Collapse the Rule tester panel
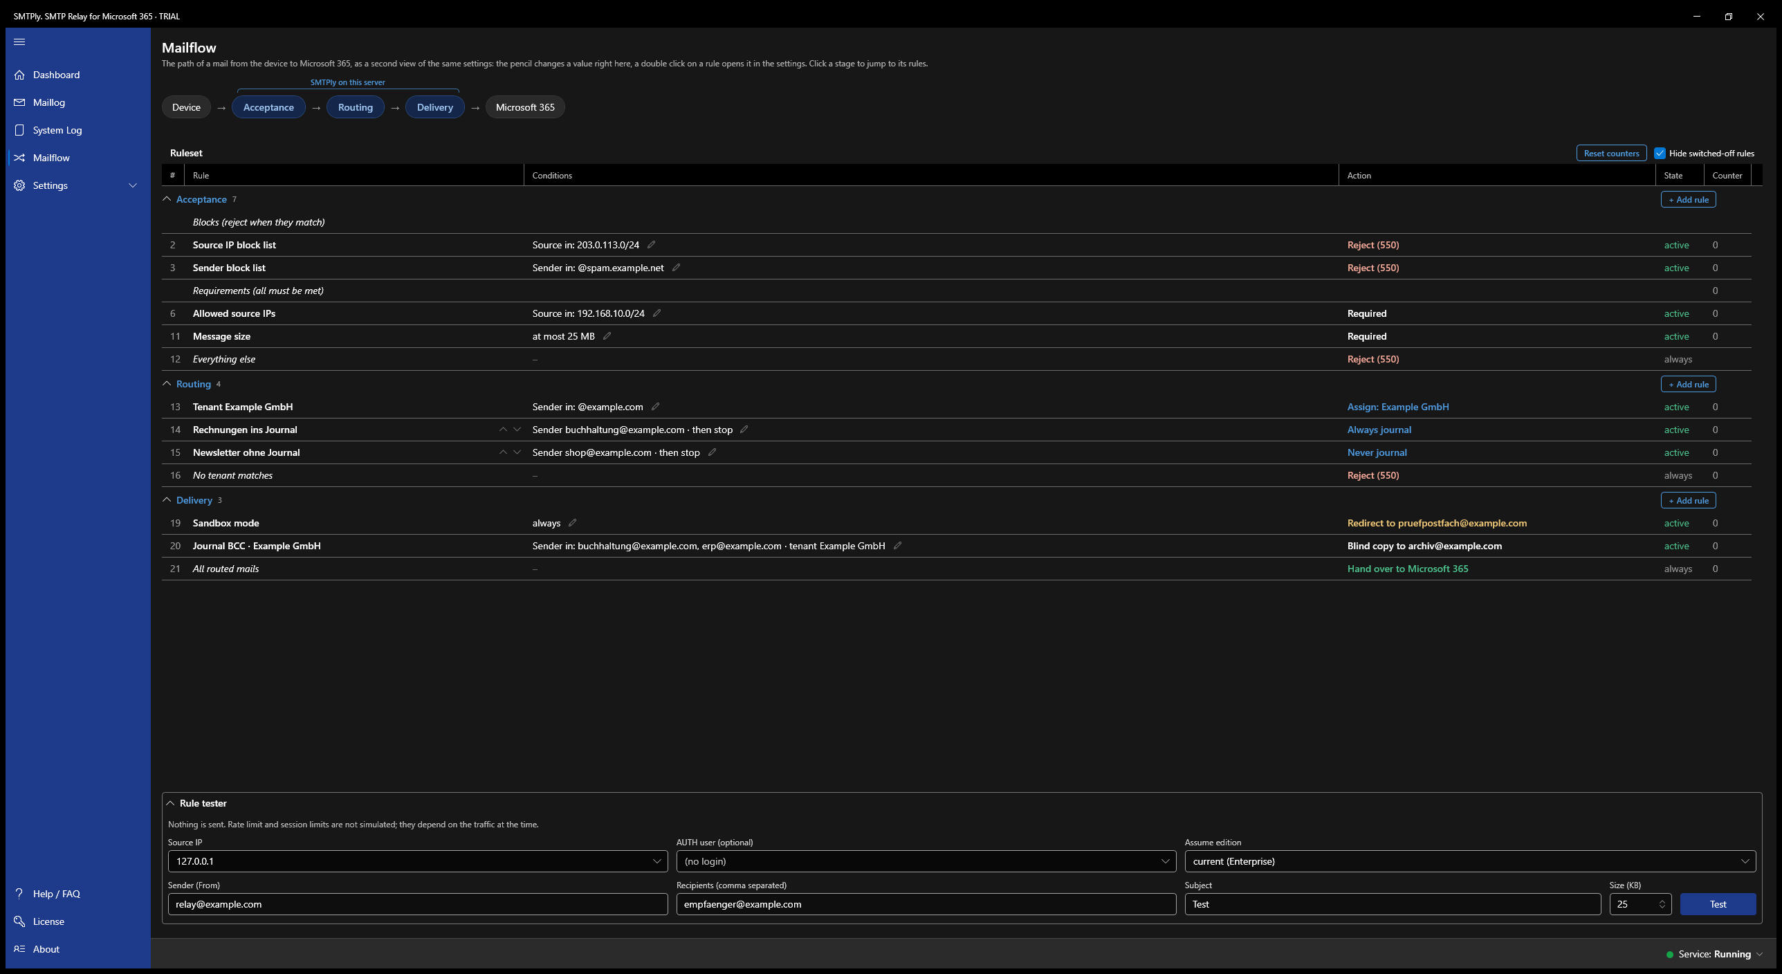This screenshot has height=974, width=1782. click(170, 803)
